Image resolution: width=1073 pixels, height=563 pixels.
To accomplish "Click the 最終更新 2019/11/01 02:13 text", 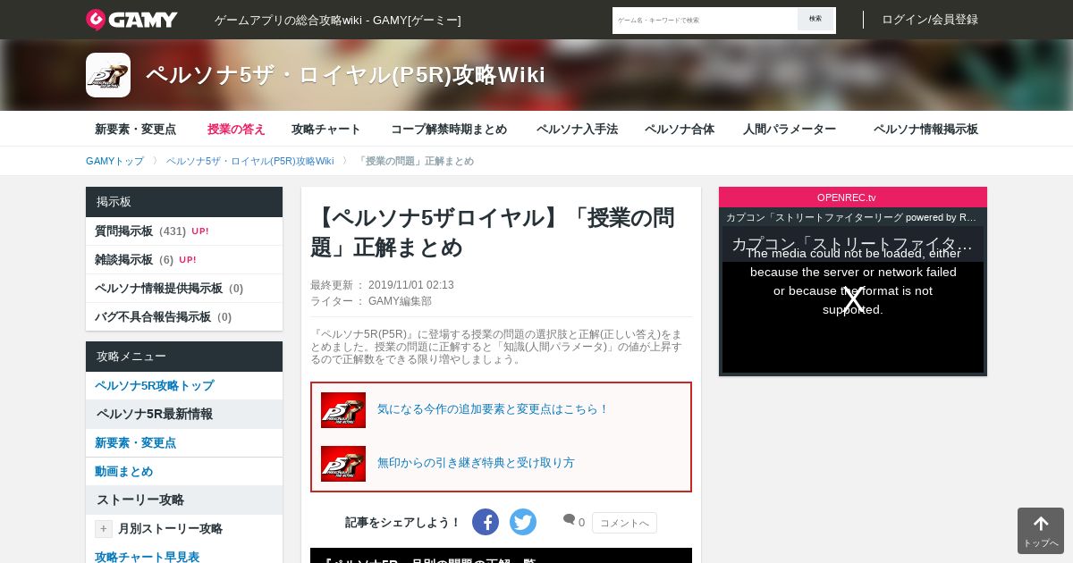I will [x=382, y=285].
